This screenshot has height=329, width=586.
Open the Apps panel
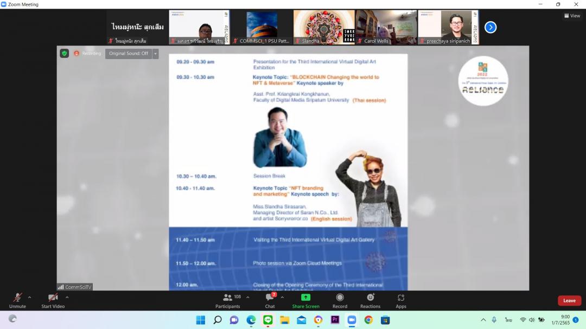tap(401, 298)
